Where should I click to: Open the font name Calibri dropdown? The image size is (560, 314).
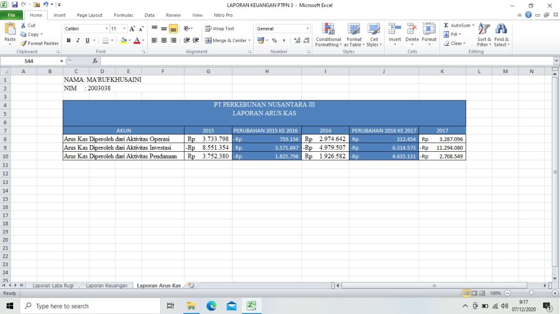(x=107, y=28)
